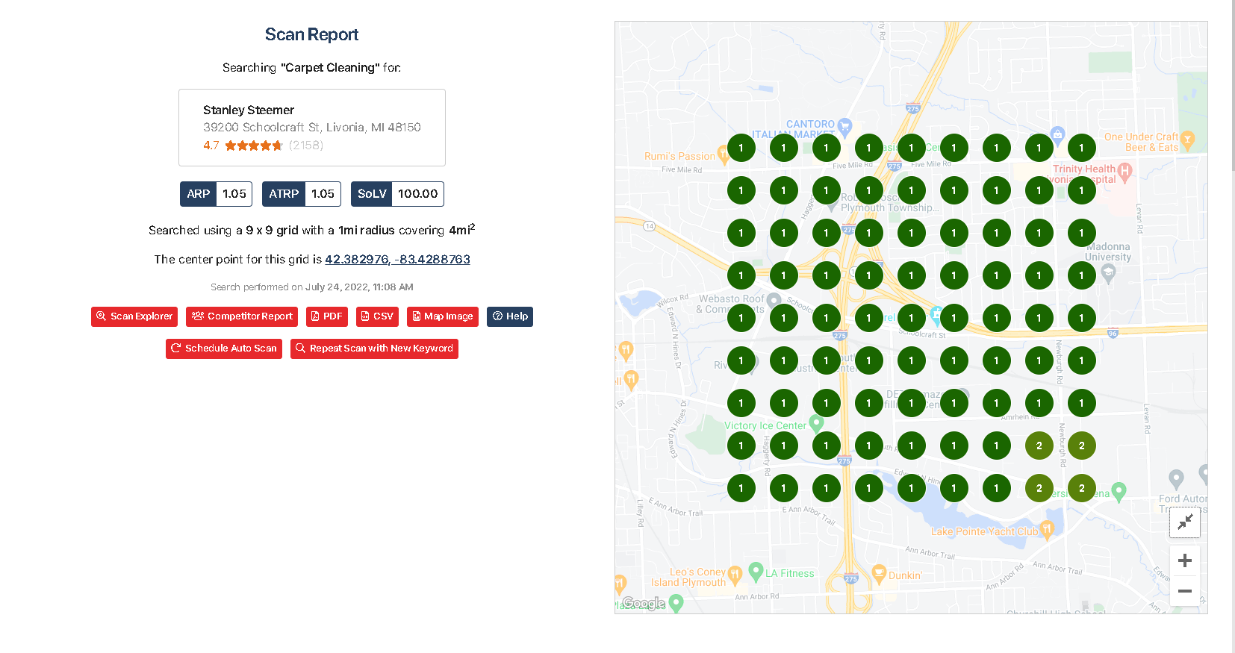Viewport: 1235px width, 653px height.
Task: Click the SoLV value 100.00
Action: (418, 194)
